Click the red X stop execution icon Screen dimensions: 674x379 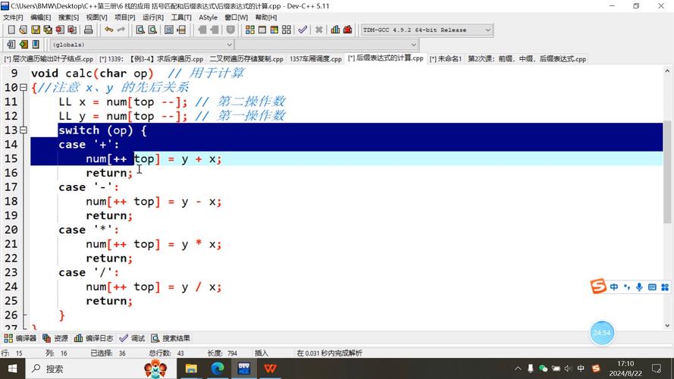point(318,30)
